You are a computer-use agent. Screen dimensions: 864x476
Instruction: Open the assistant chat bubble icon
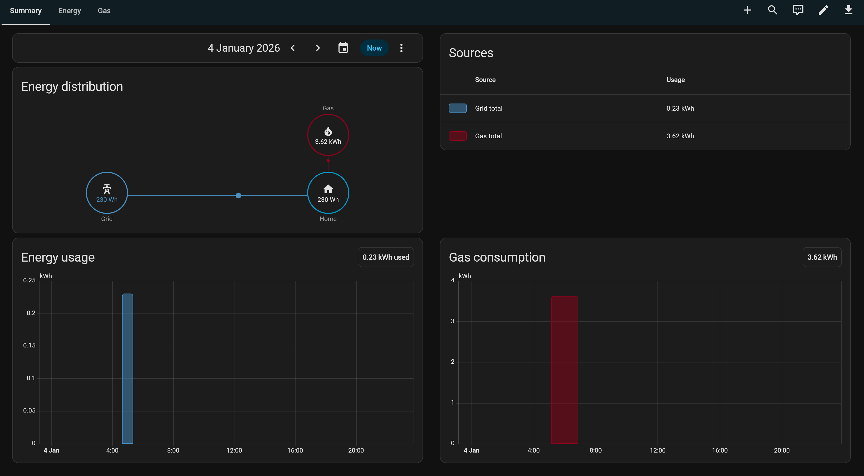[798, 10]
